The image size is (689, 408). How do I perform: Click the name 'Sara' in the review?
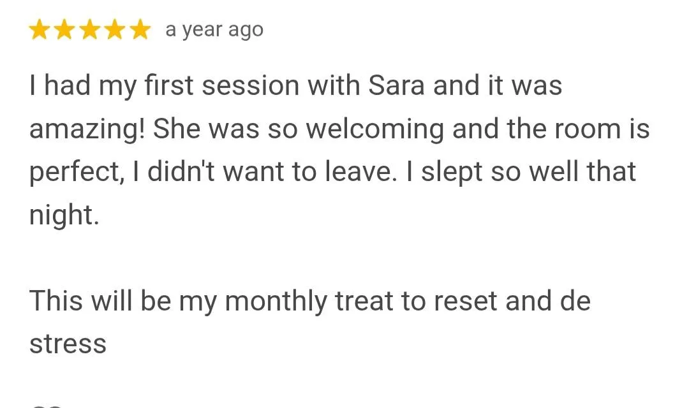(396, 85)
